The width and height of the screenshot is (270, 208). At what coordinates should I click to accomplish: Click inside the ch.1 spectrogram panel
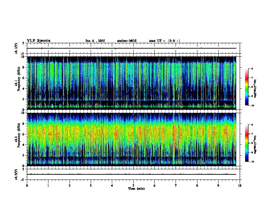pos(132,83)
